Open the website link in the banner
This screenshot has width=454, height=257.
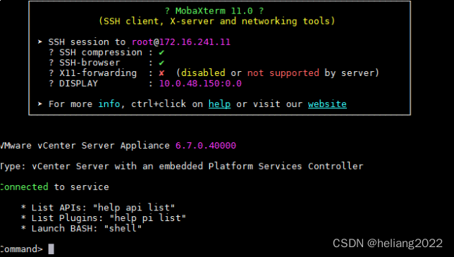[x=327, y=104]
